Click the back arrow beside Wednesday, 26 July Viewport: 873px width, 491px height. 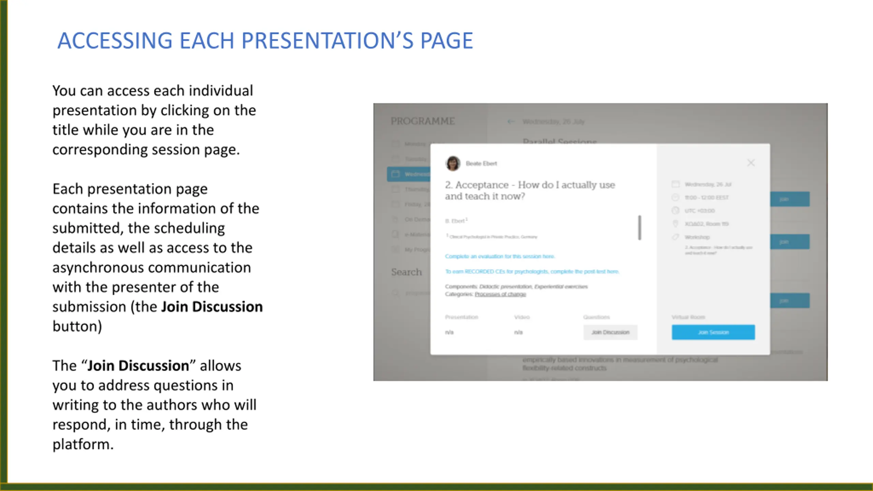point(511,121)
